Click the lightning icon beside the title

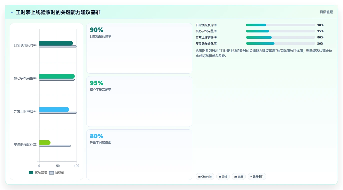[x=12, y=12]
